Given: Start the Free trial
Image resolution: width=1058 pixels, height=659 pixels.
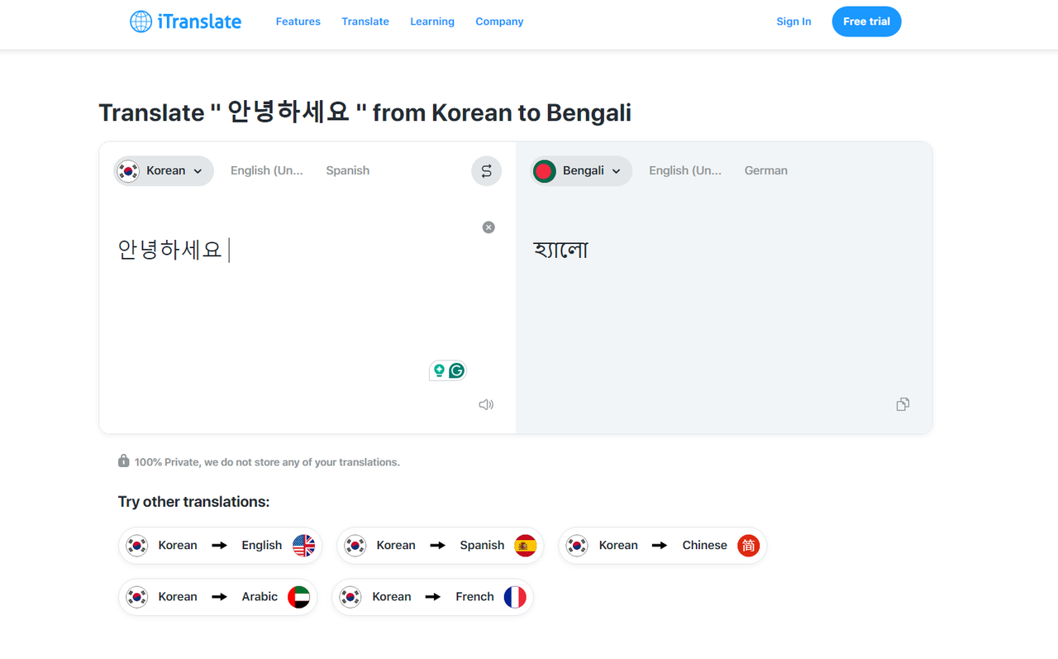Looking at the screenshot, I should pos(866,21).
